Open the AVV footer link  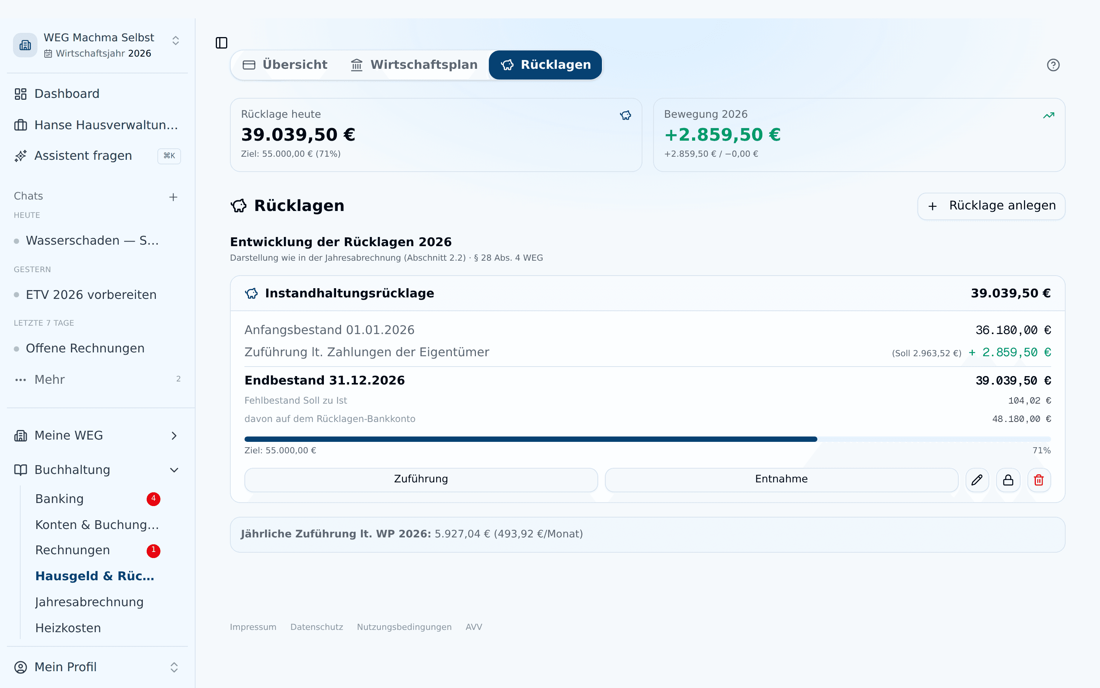click(x=474, y=627)
